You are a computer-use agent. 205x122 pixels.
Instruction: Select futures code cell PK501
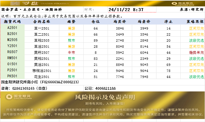(x=12, y=76)
